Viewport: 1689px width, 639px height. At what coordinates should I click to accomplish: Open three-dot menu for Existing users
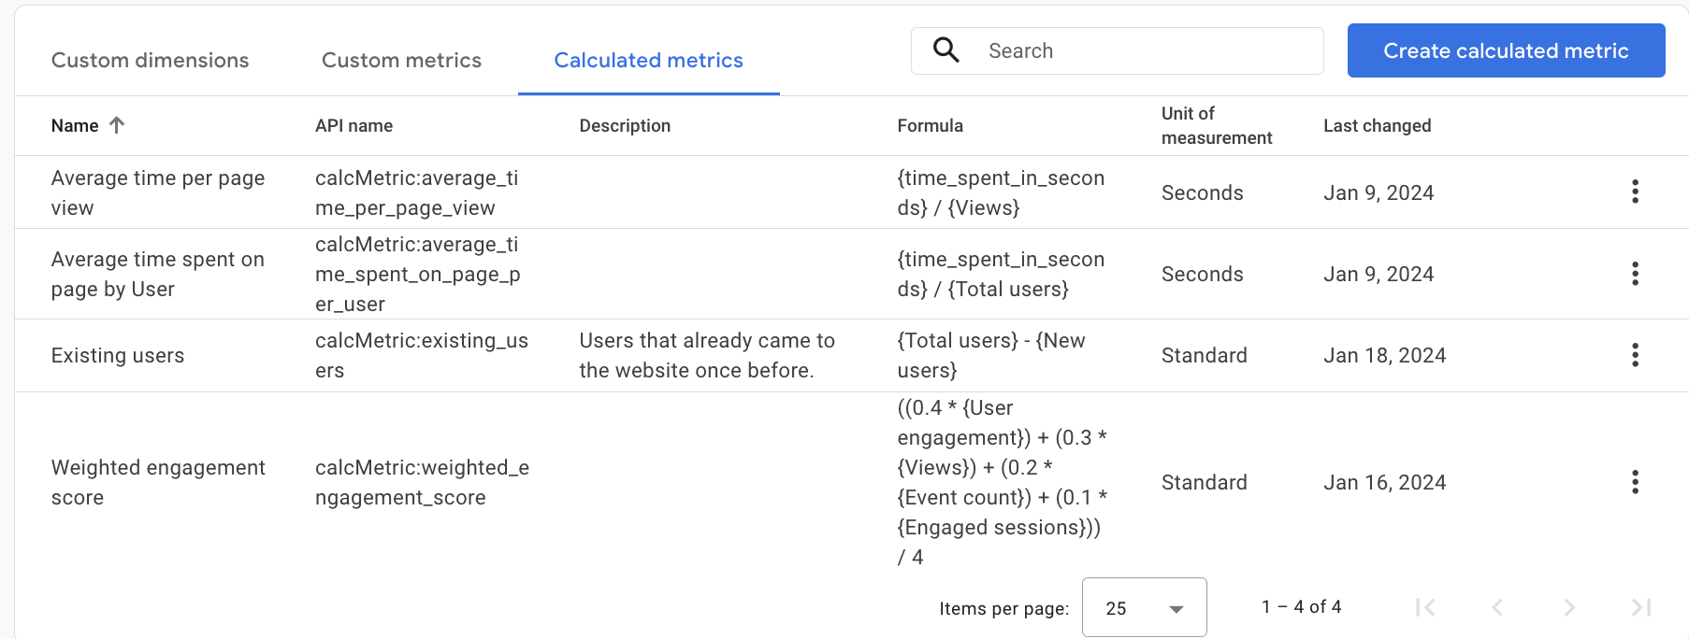click(1635, 355)
